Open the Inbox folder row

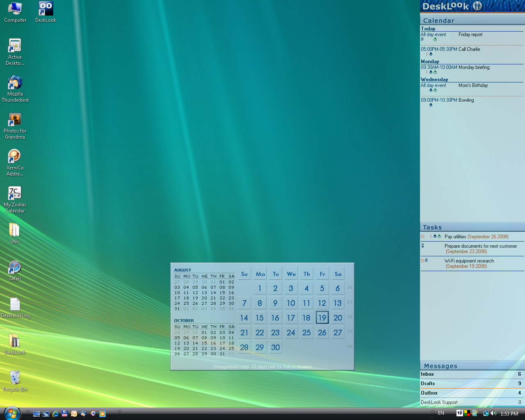pos(472,374)
